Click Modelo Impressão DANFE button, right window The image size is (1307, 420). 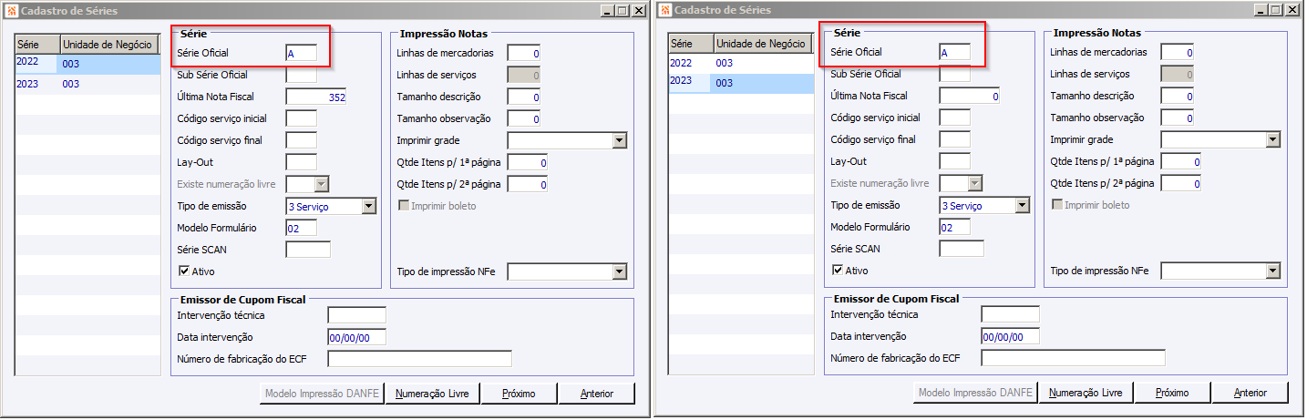[x=975, y=393]
